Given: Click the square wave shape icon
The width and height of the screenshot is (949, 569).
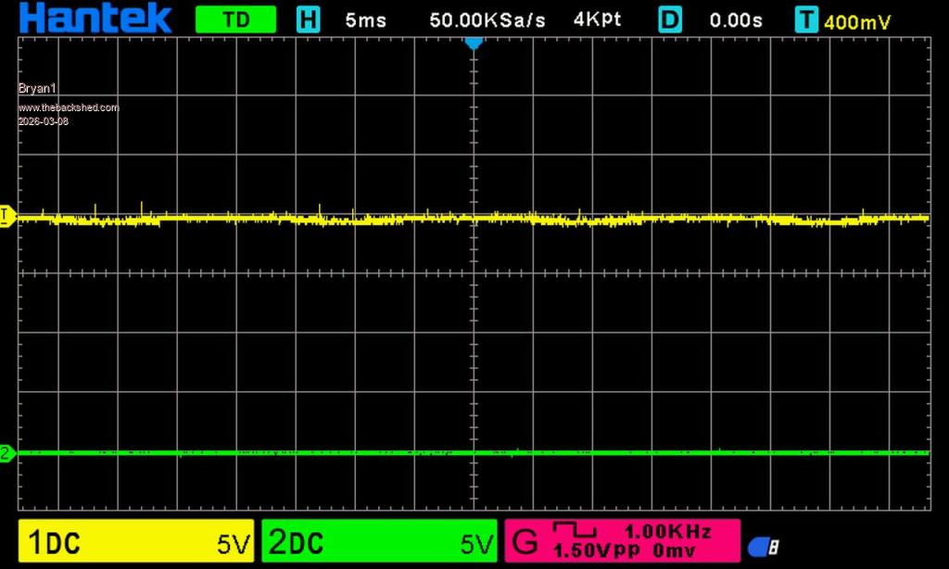Looking at the screenshot, I should 583,531.
